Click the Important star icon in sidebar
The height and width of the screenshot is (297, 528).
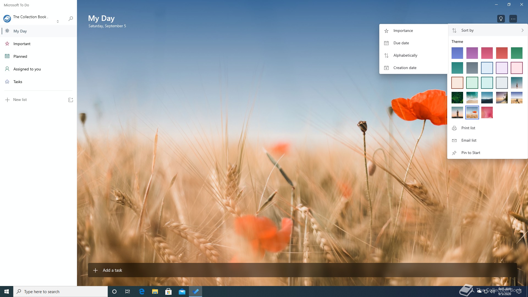[x=7, y=43]
